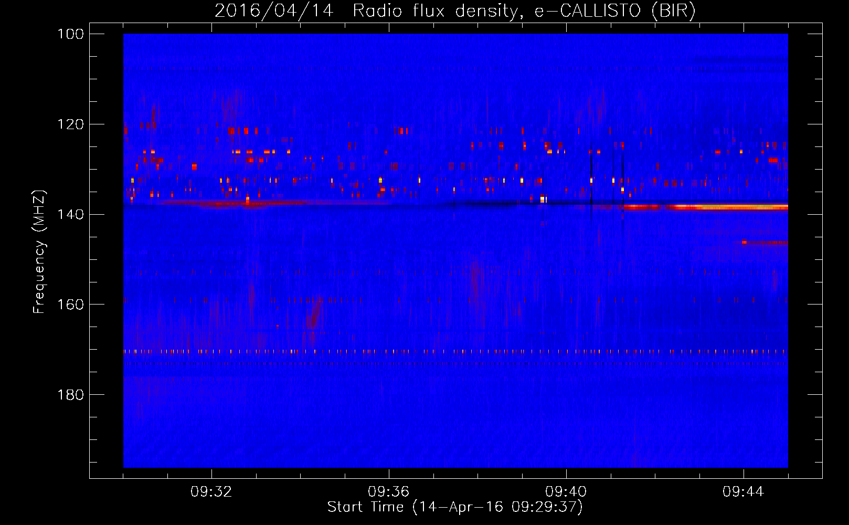849x525 pixels.
Task: Click the 09:32 time tick label
Action: [211, 492]
